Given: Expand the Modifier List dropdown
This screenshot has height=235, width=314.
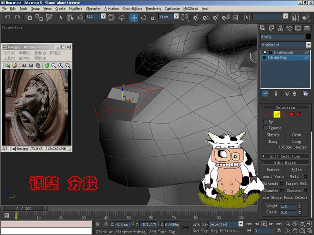Looking at the screenshot, I should click(309, 45).
